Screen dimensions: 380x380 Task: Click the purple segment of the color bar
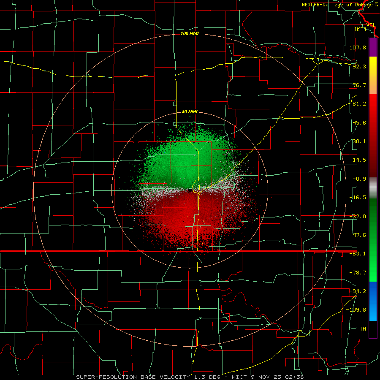(x=373, y=47)
